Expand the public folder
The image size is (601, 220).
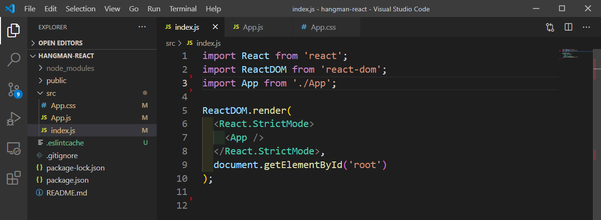coord(92,81)
